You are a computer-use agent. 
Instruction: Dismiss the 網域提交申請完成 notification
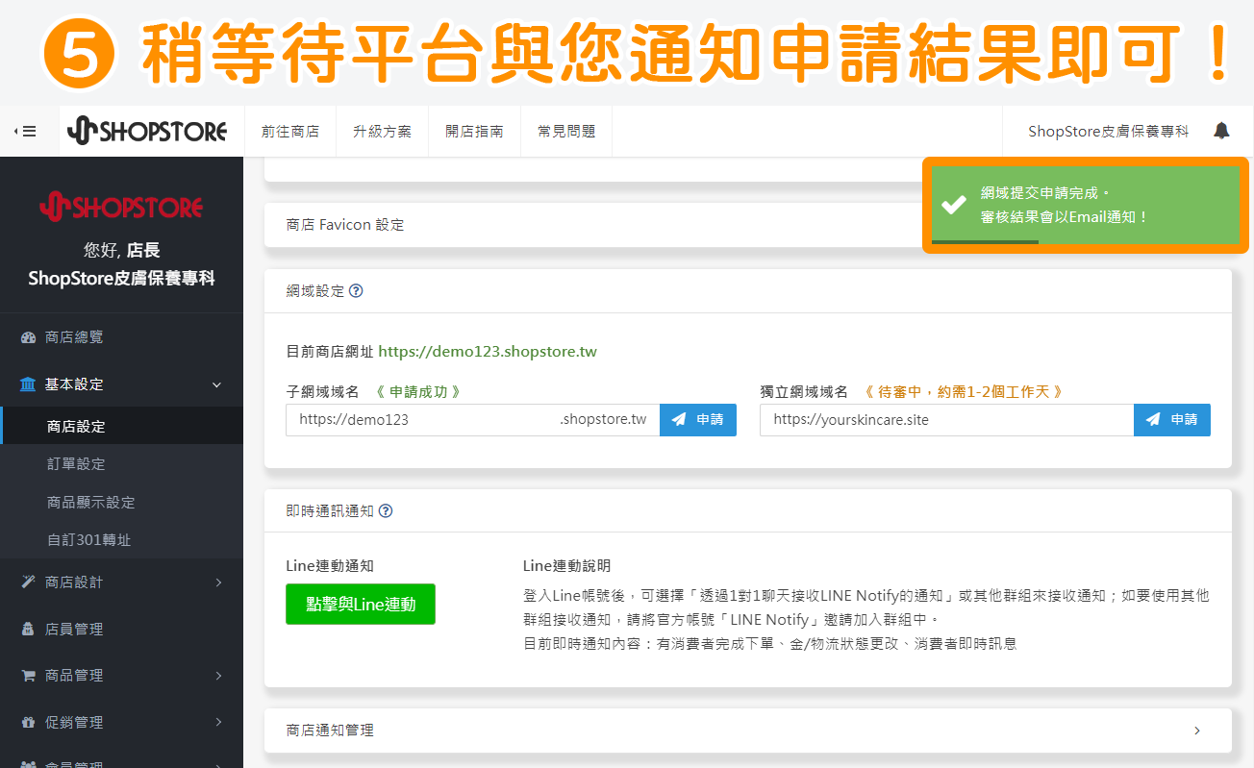1086,205
